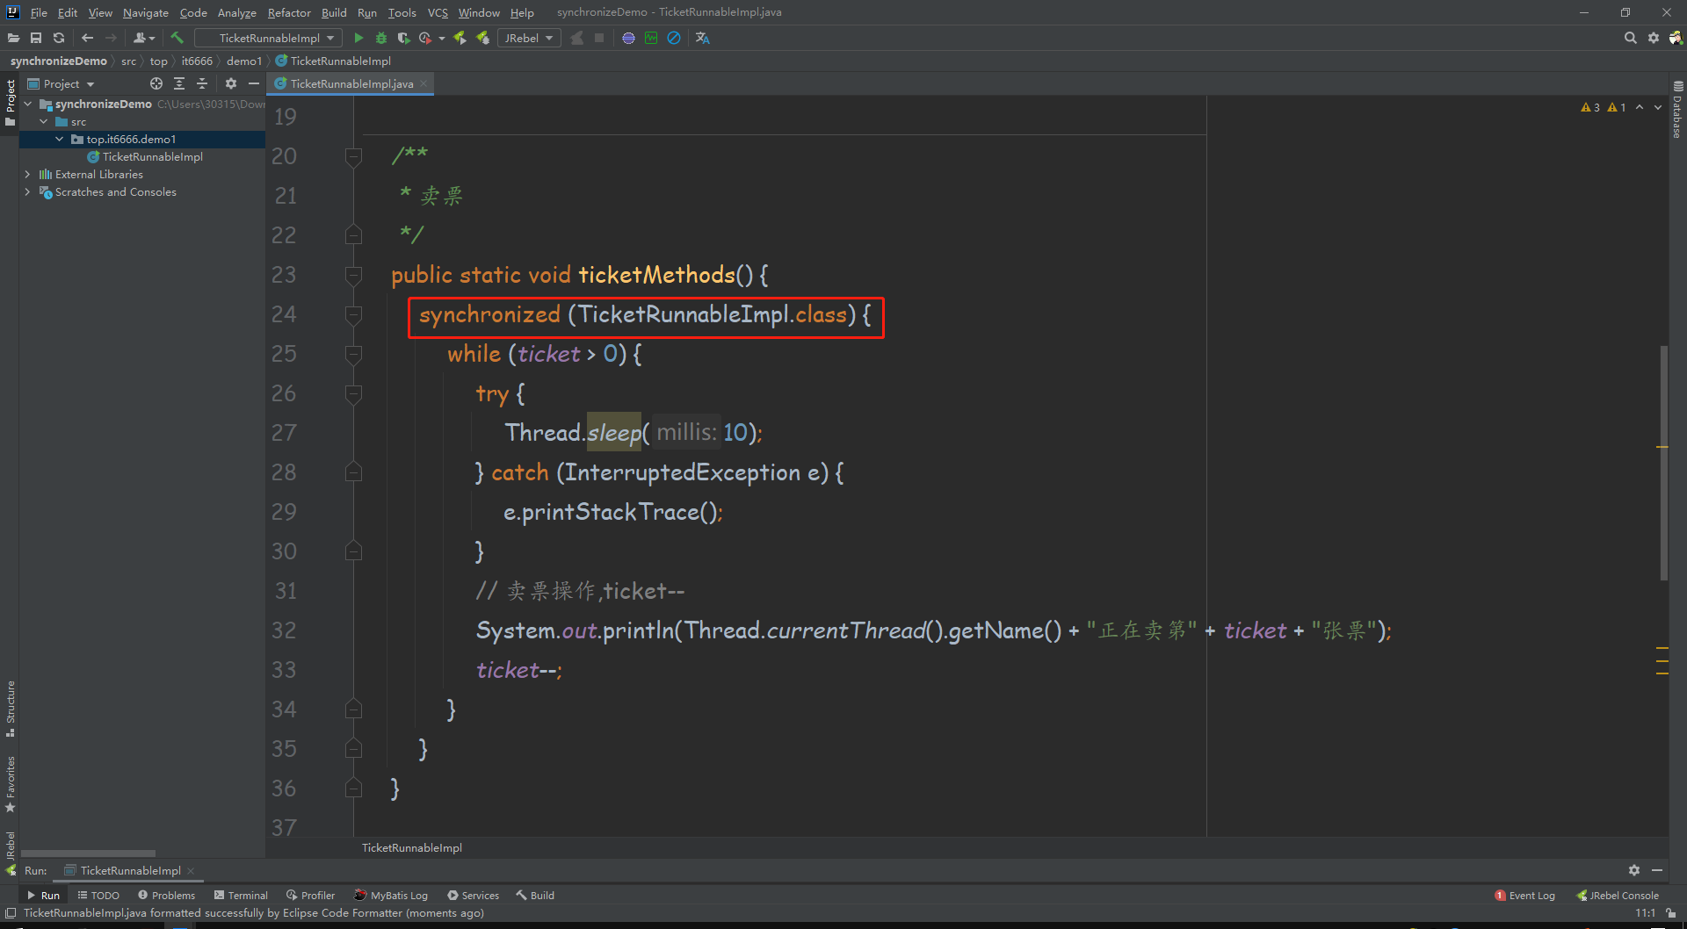
Task: Click the demo1 breadcrumb
Action: [243, 61]
